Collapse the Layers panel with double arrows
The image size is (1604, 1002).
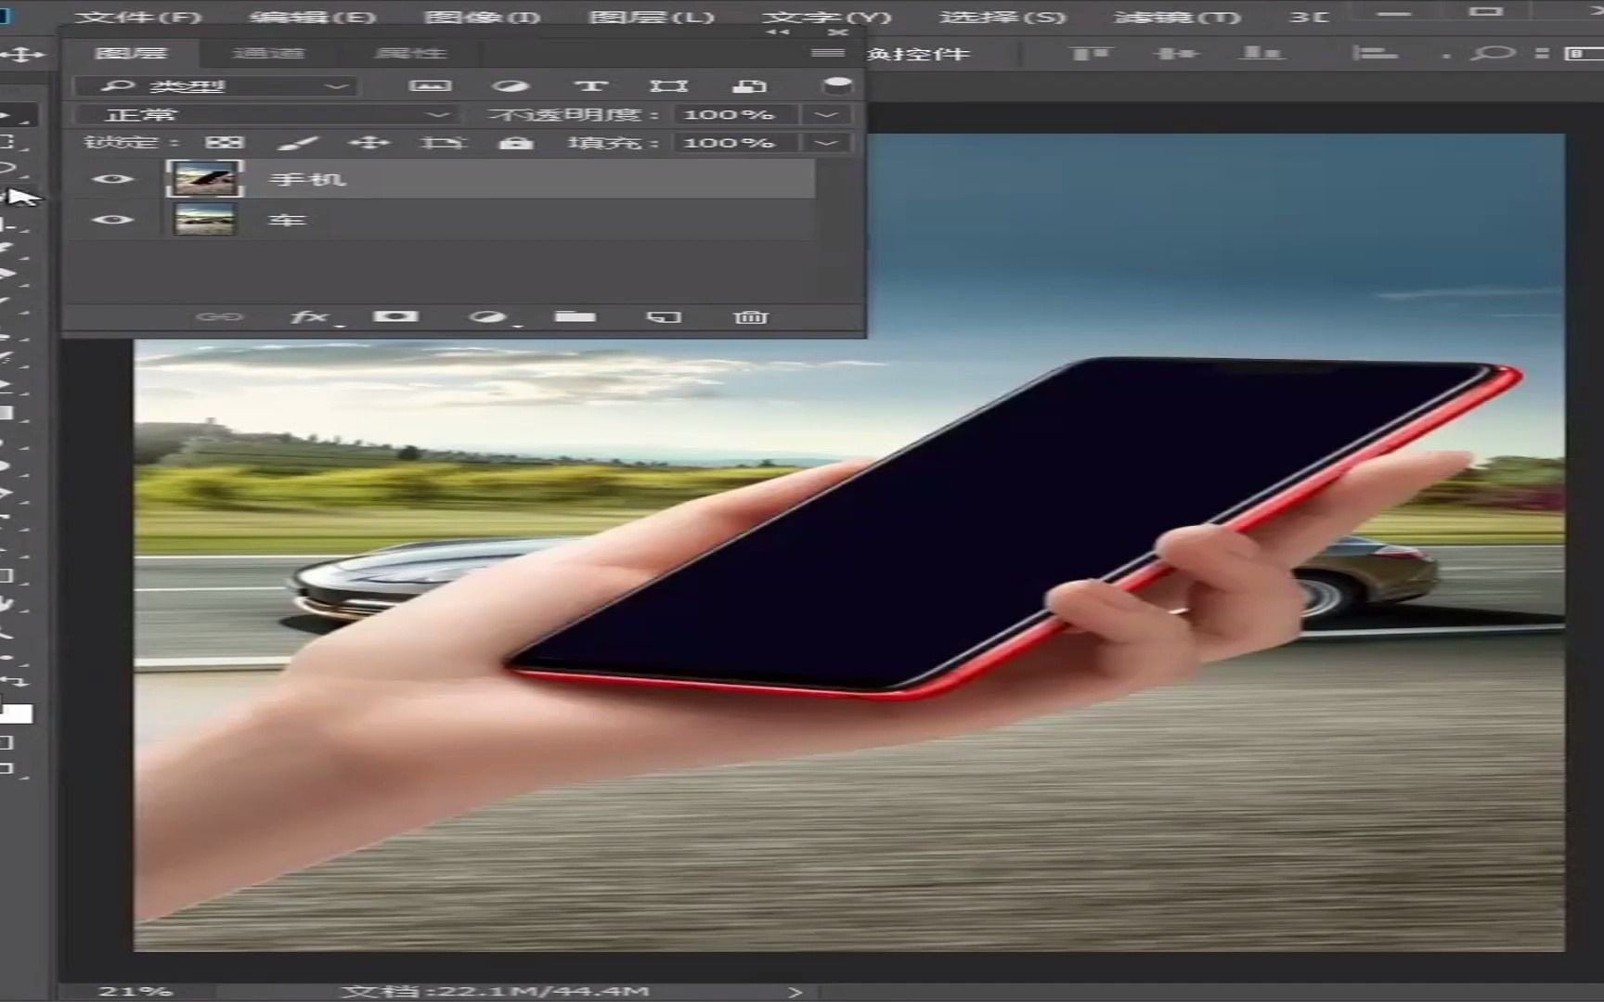coord(778,32)
